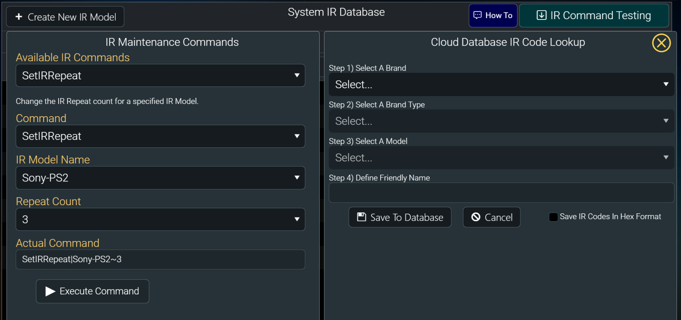Open the How To guide
Screen dimensions: 681x320
(493, 16)
